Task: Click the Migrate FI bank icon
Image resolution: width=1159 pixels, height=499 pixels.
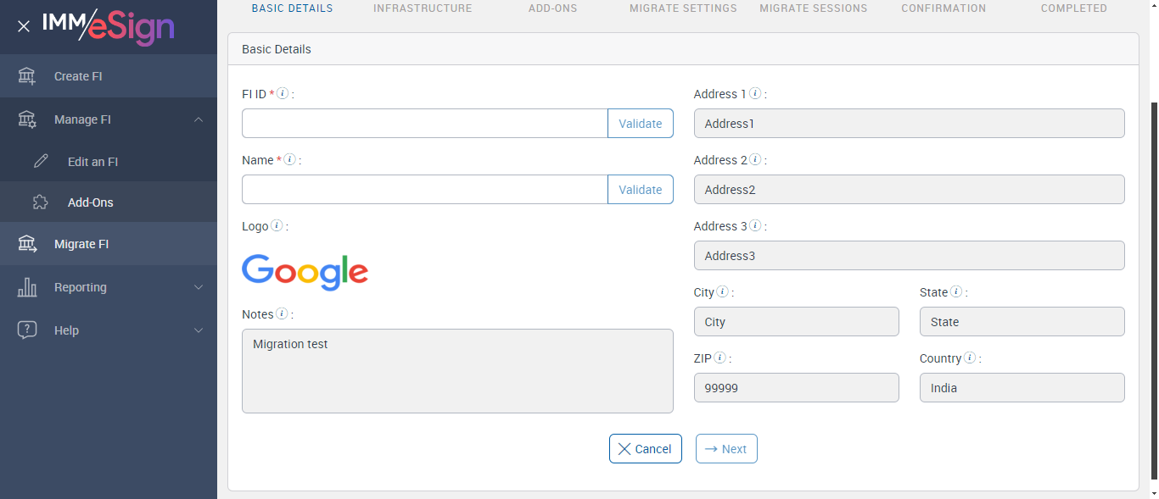Action: [27, 244]
